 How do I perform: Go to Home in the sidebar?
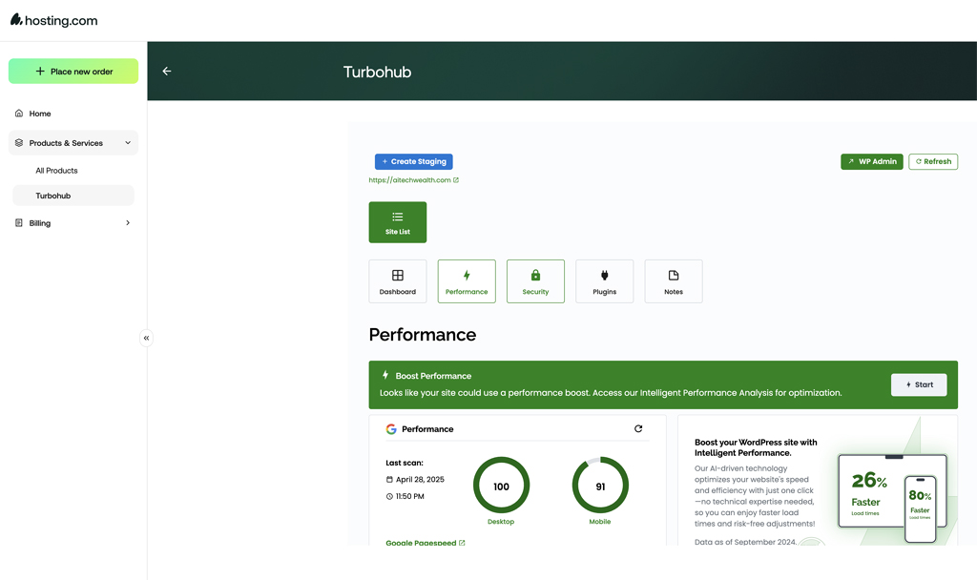40,114
